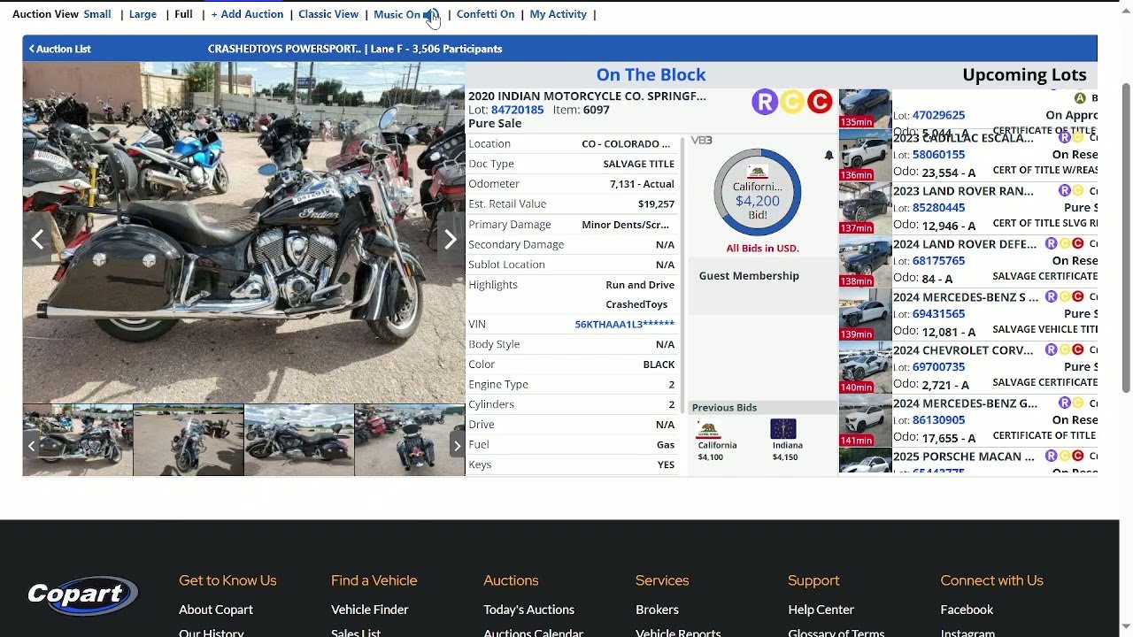The width and height of the screenshot is (1133, 637).
Task: Click the 138min Land Rover Defender thumbnail
Action: pos(865,261)
